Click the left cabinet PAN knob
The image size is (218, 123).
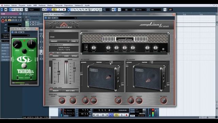point(85,101)
